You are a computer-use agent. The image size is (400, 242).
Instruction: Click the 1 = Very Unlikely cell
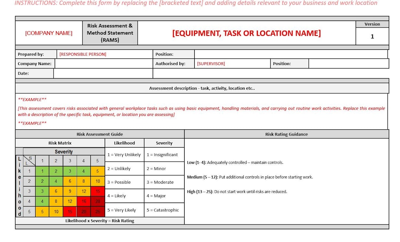pyautogui.click(x=124, y=154)
